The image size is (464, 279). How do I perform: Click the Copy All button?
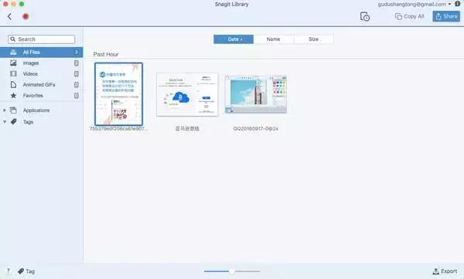410,16
